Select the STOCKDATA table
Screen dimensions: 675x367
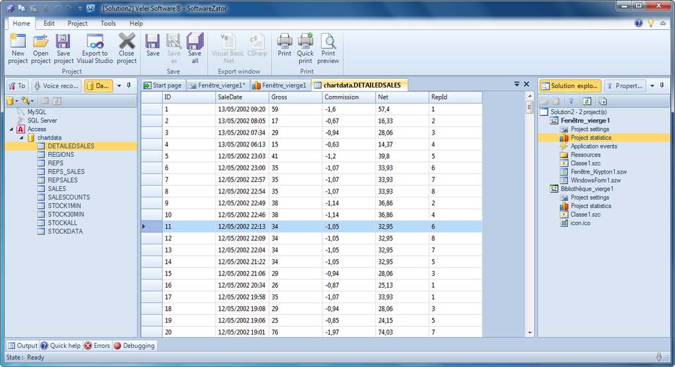65,231
